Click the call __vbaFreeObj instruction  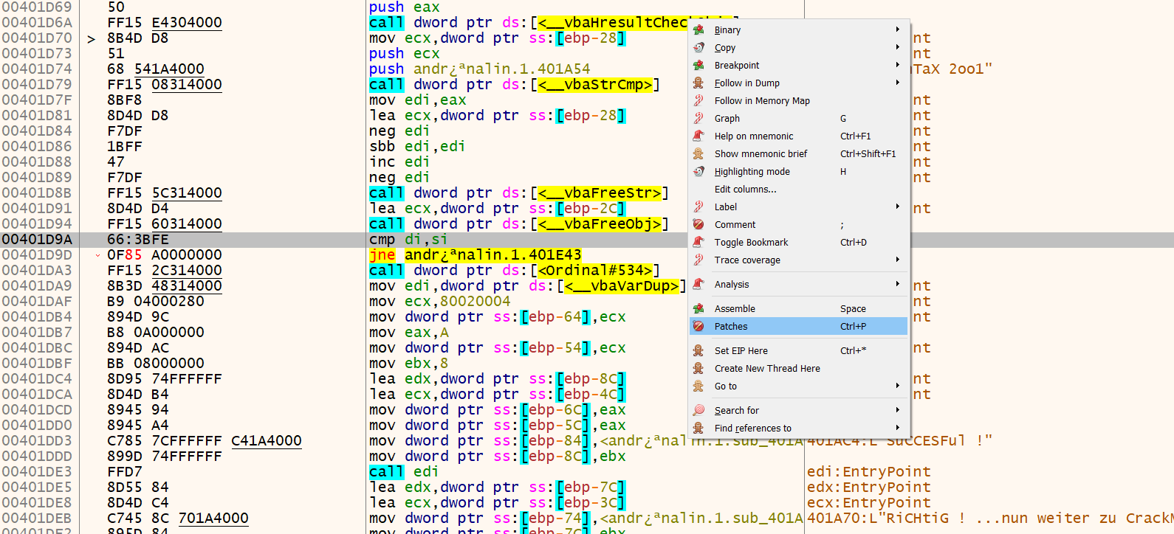[x=519, y=224]
